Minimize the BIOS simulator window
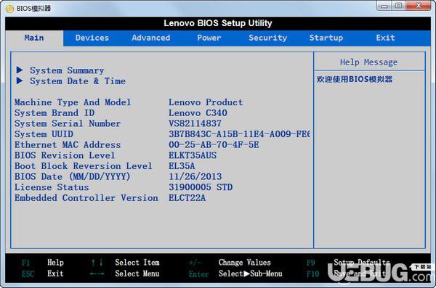The width and height of the screenshot is (436, 288). [384, 6]
